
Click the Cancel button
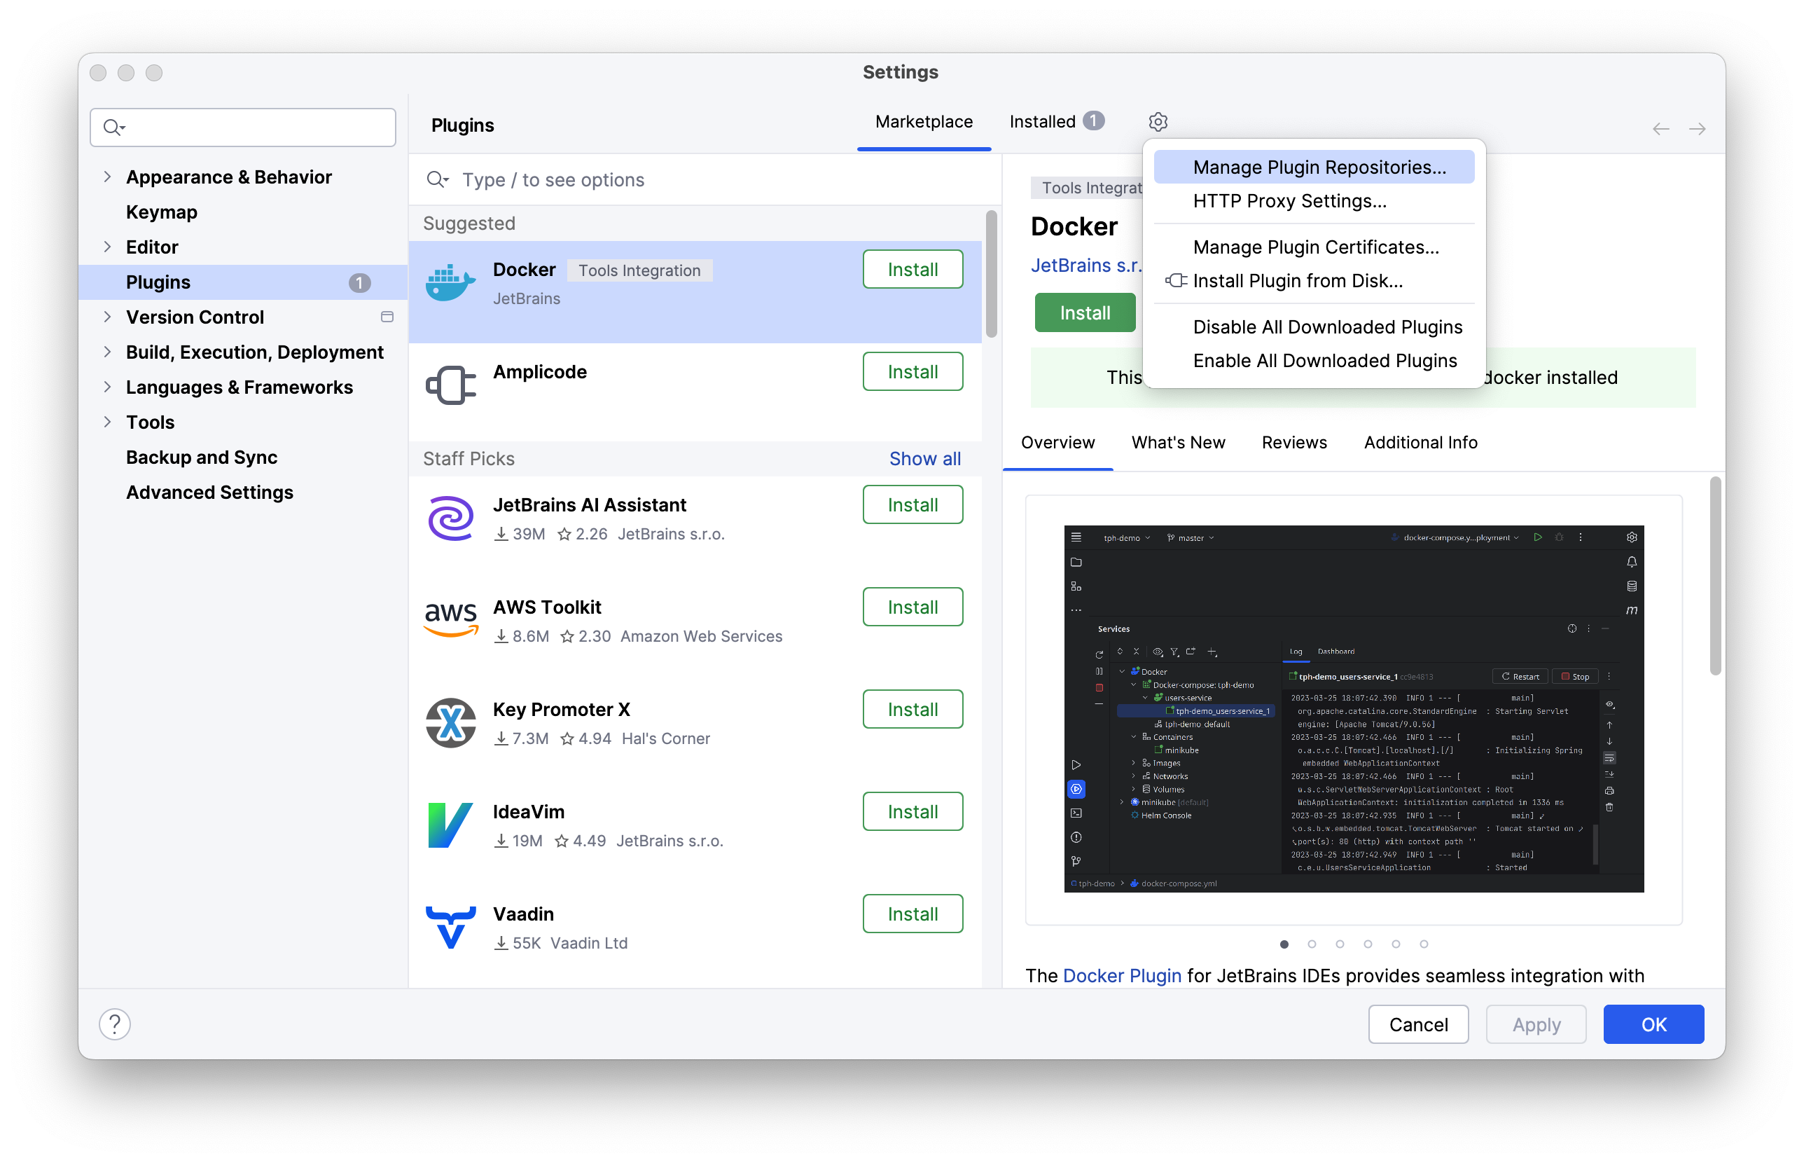pos(1418,1024)
